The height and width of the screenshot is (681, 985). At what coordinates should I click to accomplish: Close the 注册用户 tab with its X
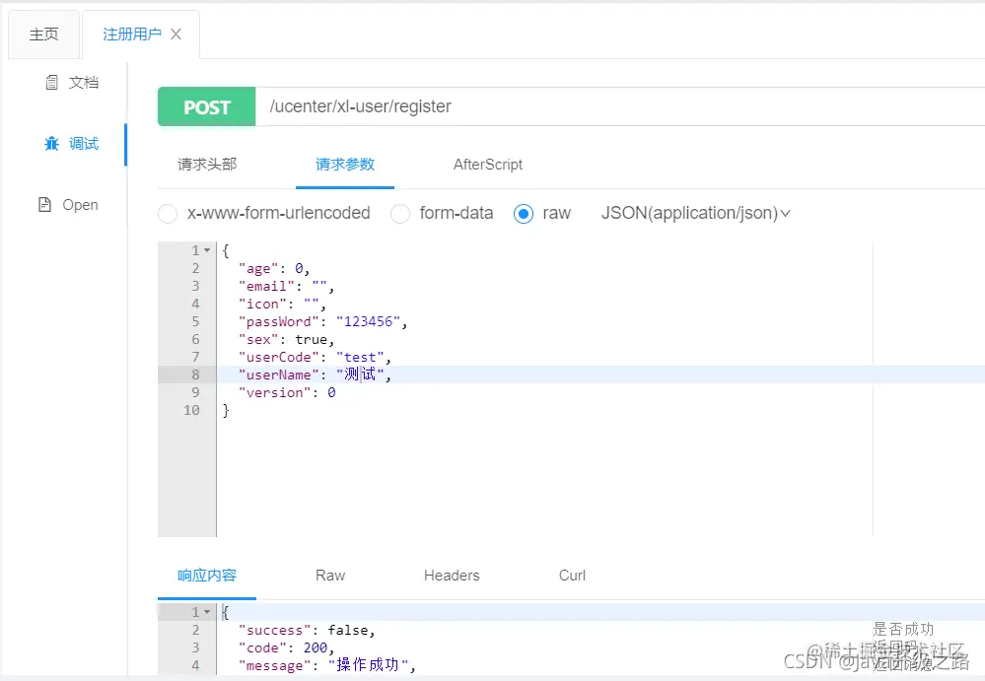pyautogui.click(x=176, y=34)
